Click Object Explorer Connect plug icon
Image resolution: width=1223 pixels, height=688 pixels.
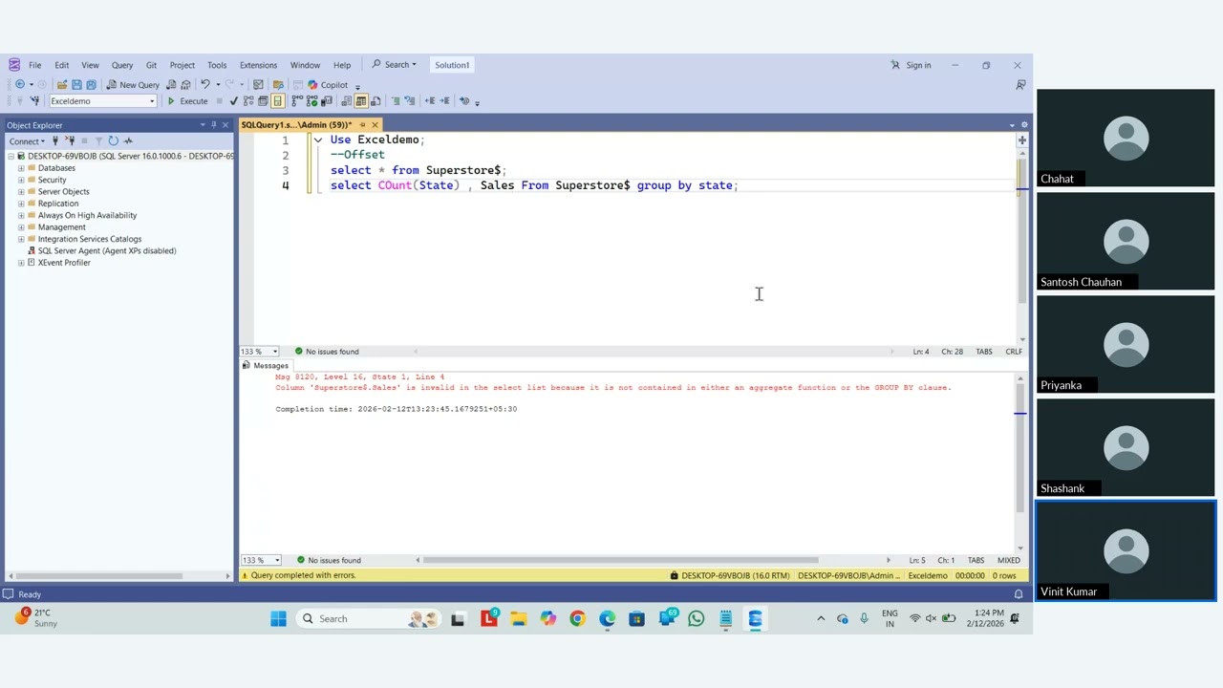coord(55,140)
